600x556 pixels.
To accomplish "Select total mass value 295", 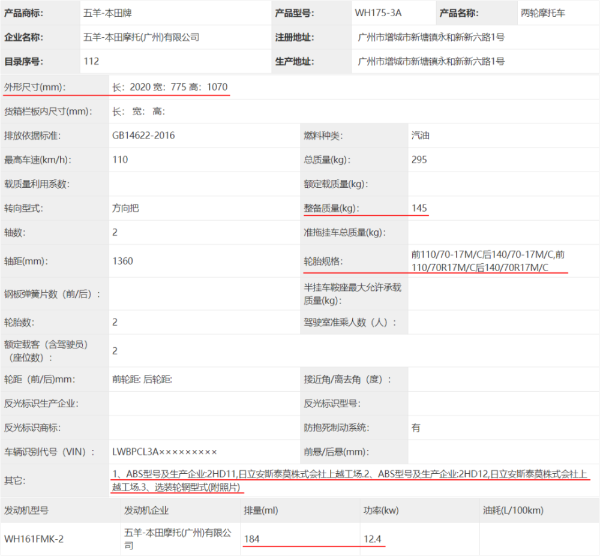I will (x=419, y=160).
